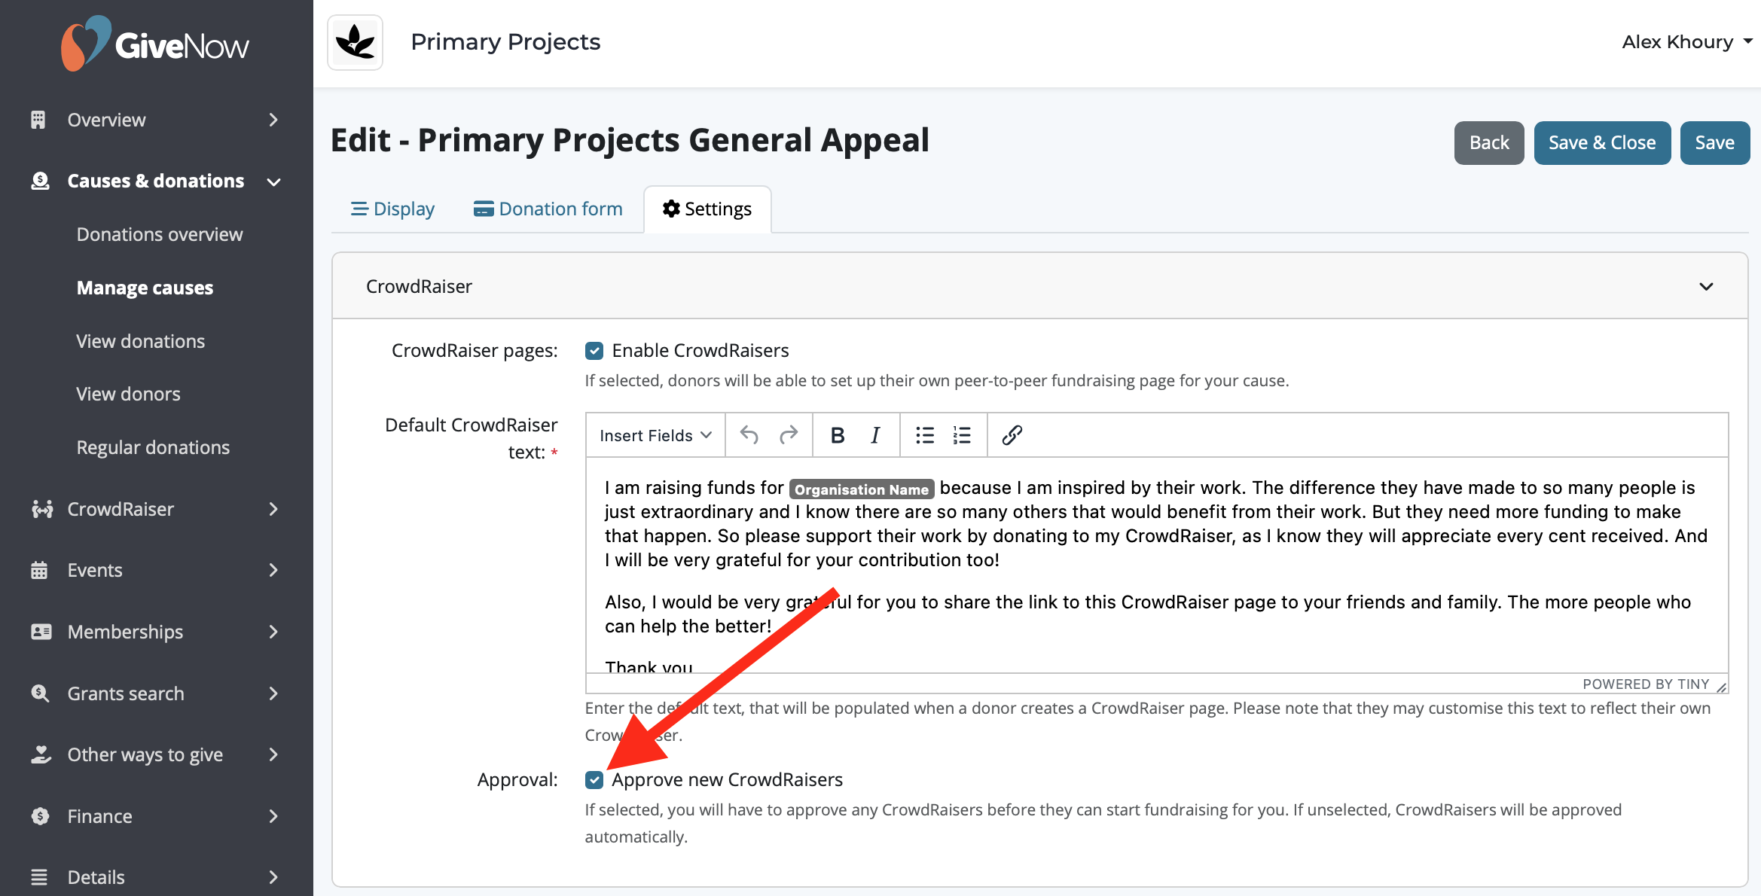1761x896 pixels.
Task: Open View donors submenu item
Action: pyautogui.click(x=128, y=395)
